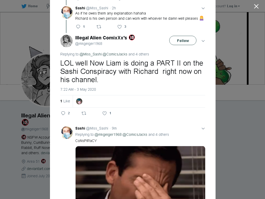Reply to Sashi's top tweet
Viewport: 265px width, 199px height.
(78, 27)
